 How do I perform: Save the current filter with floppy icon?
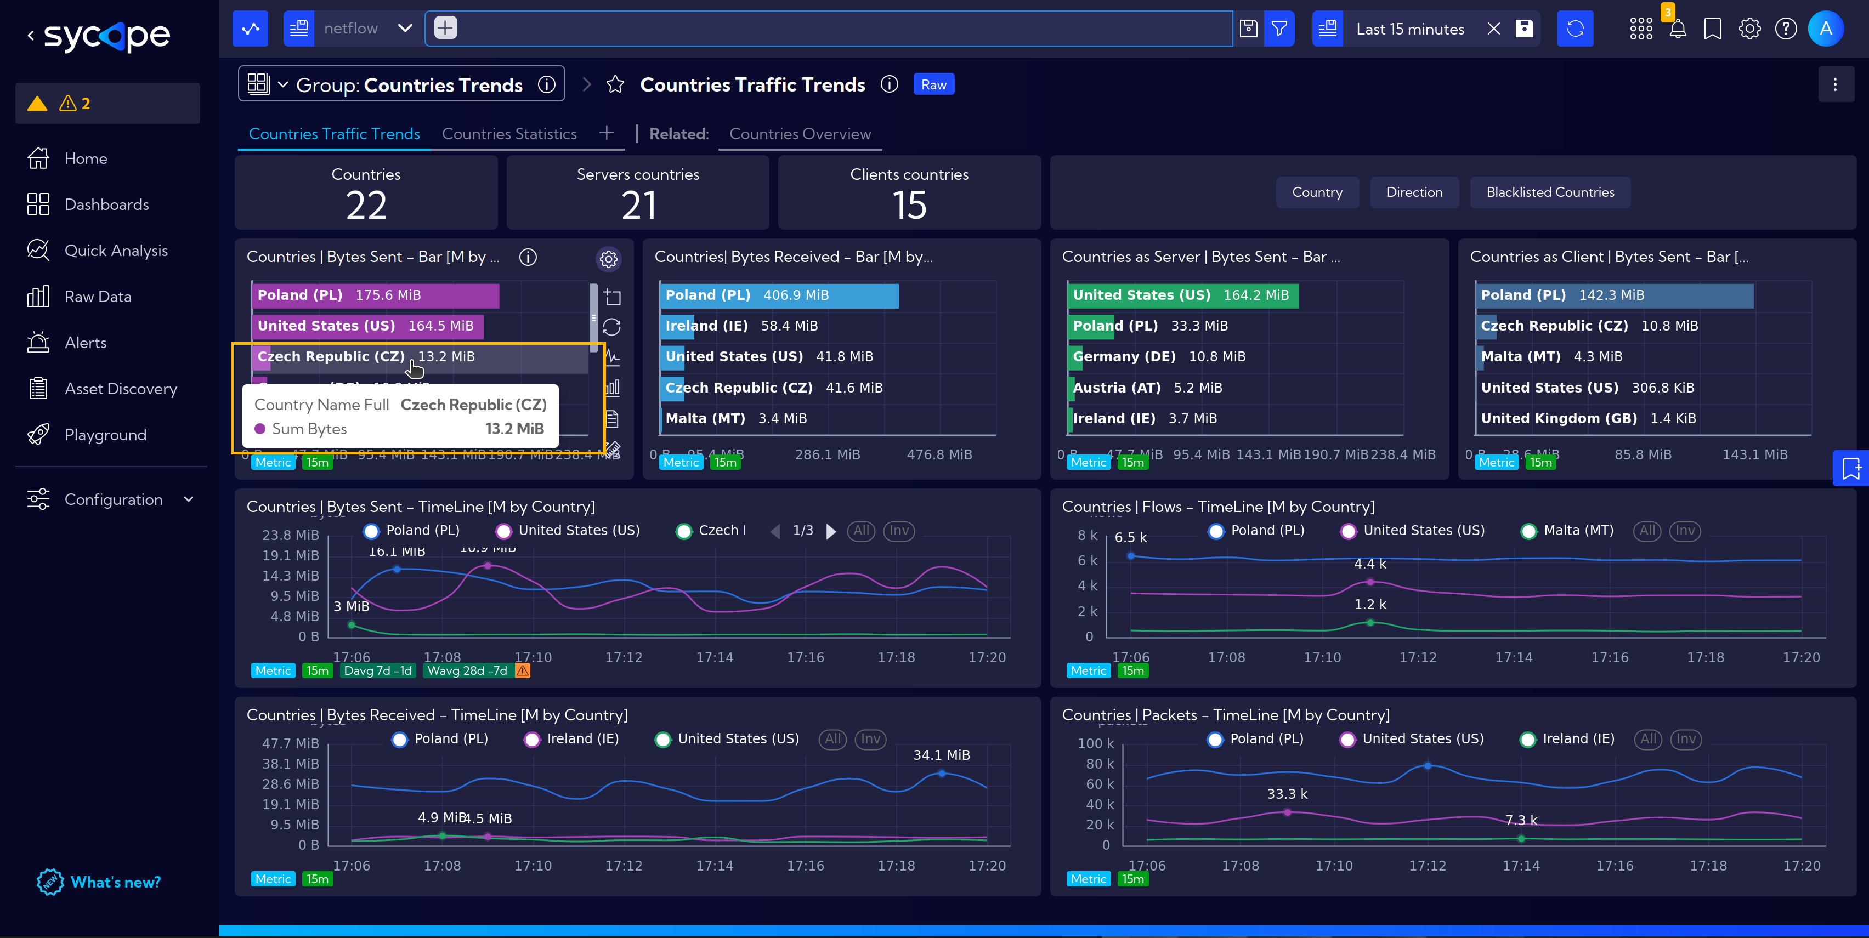point(1248,29)
